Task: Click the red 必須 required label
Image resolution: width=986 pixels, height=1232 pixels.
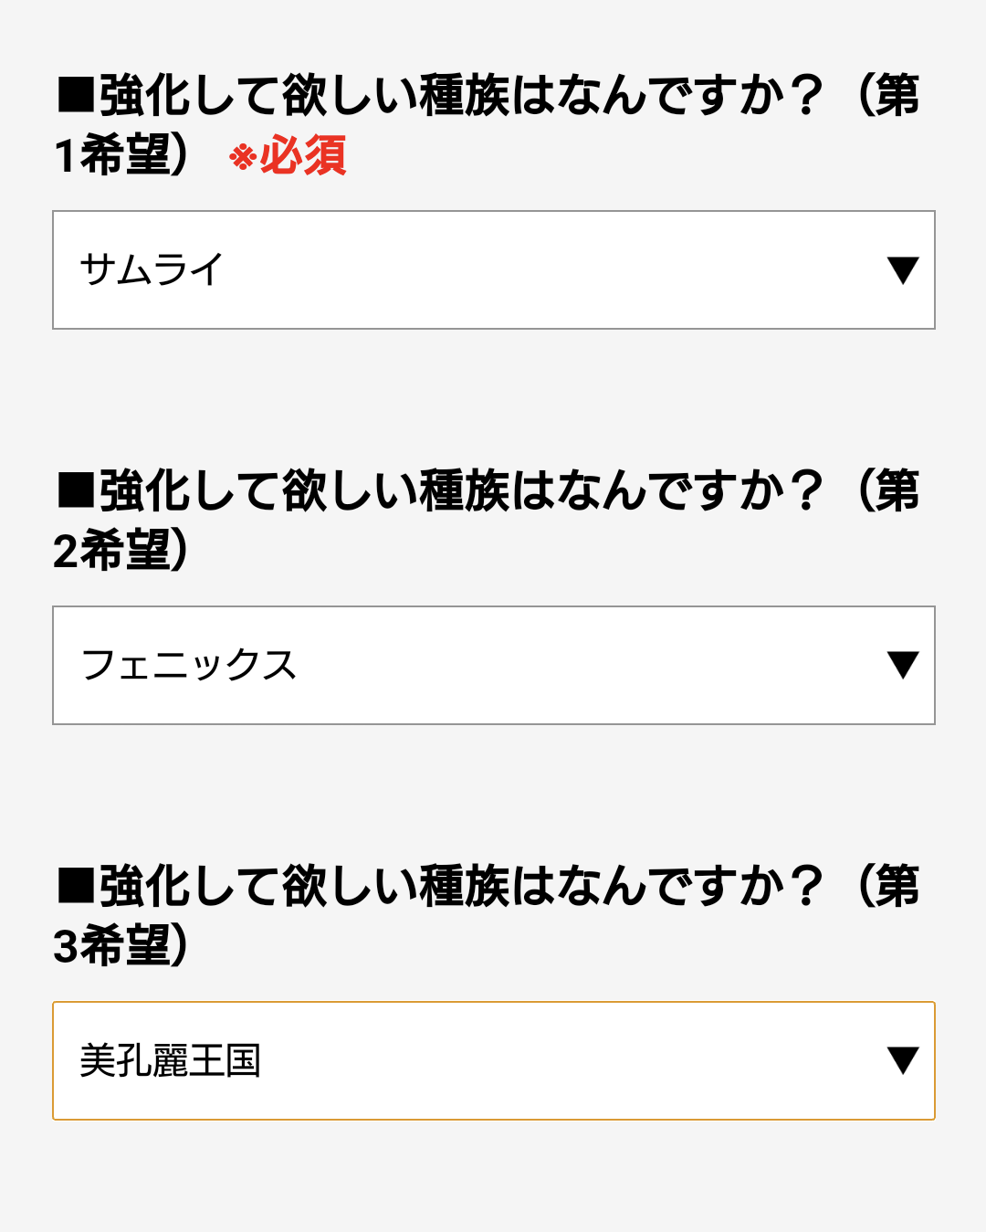Action: (x=303, y=155)
